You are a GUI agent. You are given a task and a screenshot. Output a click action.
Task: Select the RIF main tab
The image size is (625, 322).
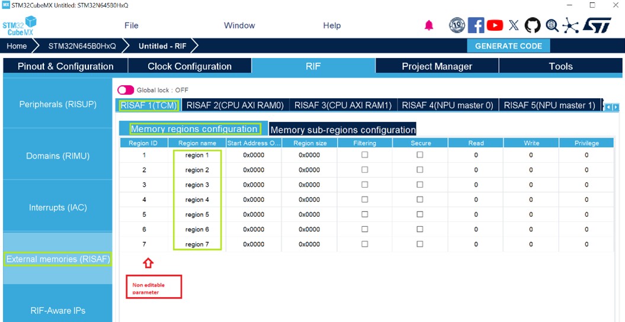tap(313, 66)
